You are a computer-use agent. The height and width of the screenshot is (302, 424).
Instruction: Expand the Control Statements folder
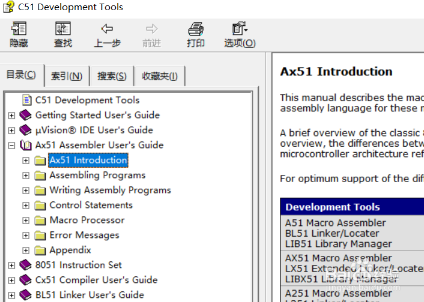point(26,206)
